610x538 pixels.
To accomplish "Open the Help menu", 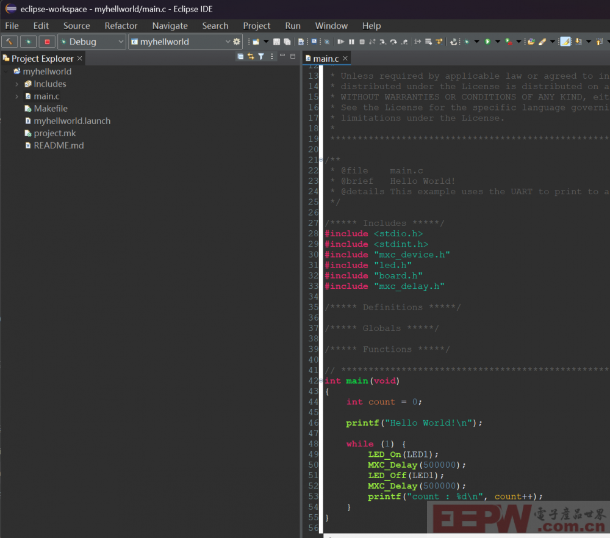I will (x=371, y=26).
